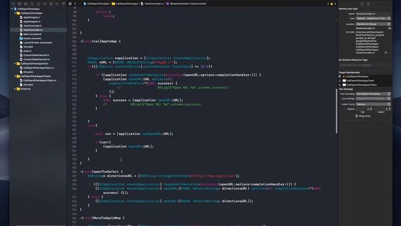This screenshot has width=401, height=226.
Task: Open the Report navigator
Action: (x=63, y=4)
